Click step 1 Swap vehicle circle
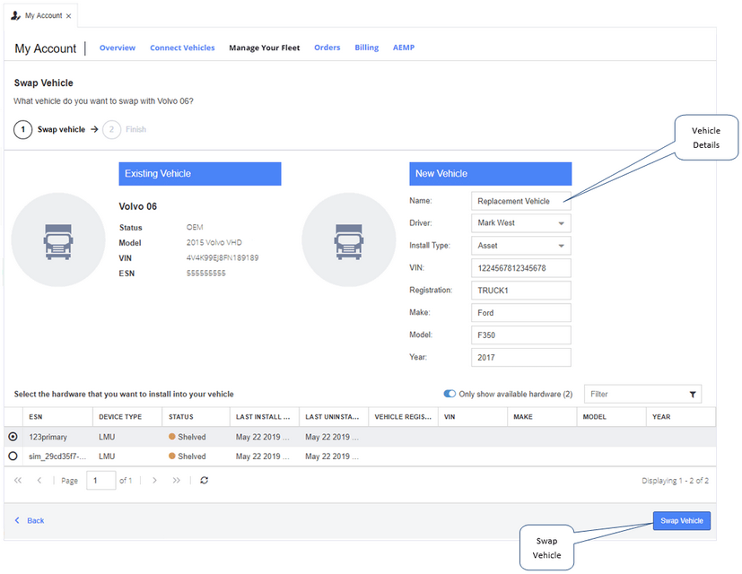The image size is (742, 574). 22,130
